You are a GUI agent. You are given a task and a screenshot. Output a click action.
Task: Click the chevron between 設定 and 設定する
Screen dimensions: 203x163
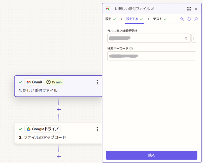point(121,19)
